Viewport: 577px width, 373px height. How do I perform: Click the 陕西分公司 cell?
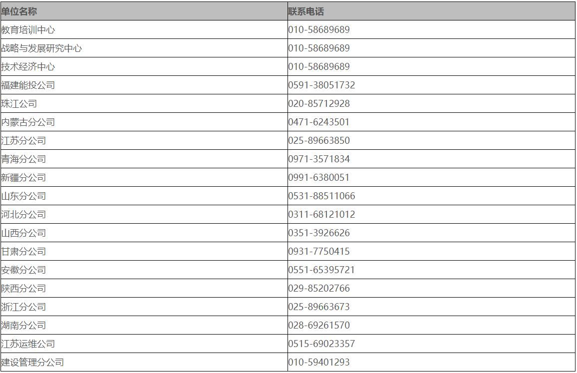[23, 289]
